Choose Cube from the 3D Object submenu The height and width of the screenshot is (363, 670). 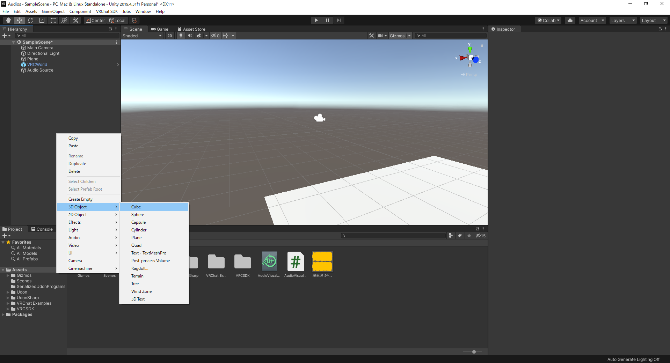[154, 207]
